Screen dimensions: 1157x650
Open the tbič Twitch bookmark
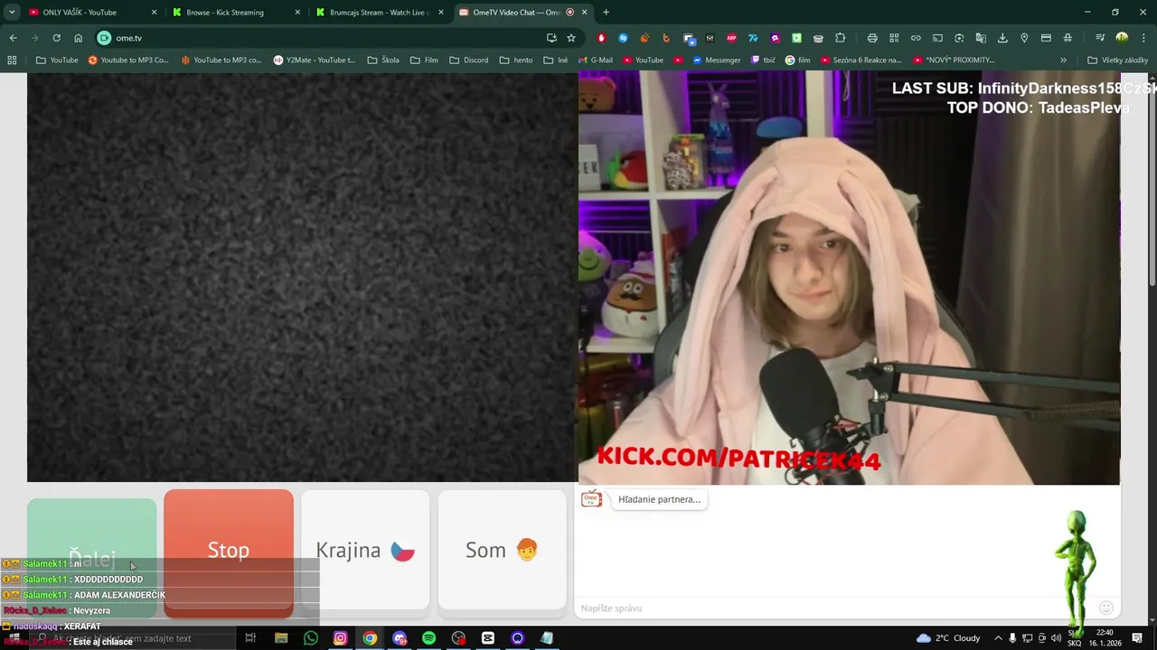tap(763, 60)
